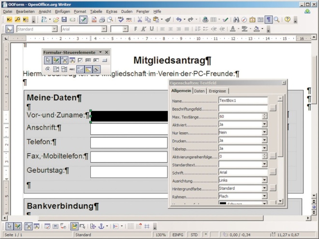
Task: Increase Max. Textlänge with spinner up
Action: coord(264,115)
